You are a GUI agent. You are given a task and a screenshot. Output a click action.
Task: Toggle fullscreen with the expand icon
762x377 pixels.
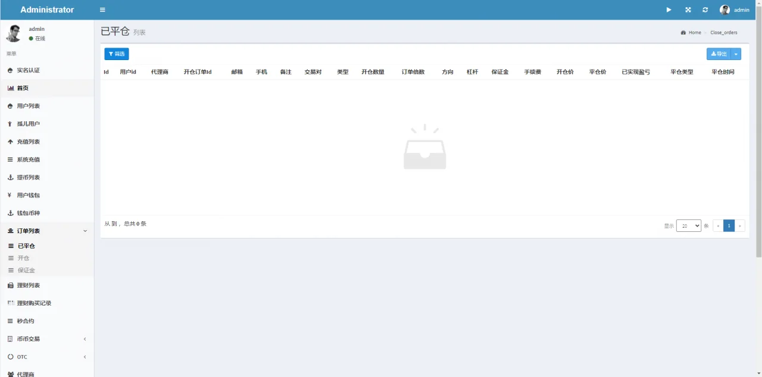click(x=688, y=10)
